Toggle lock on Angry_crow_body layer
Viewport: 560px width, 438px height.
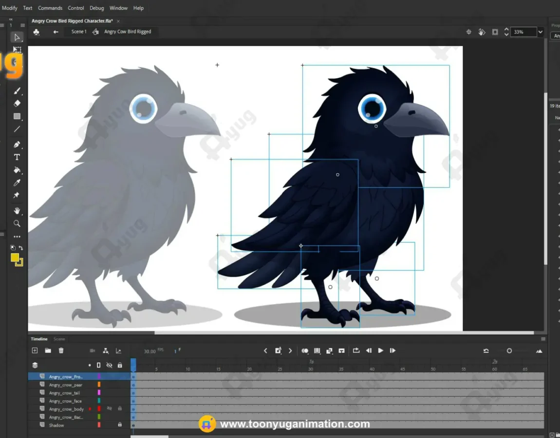(120, 408)
